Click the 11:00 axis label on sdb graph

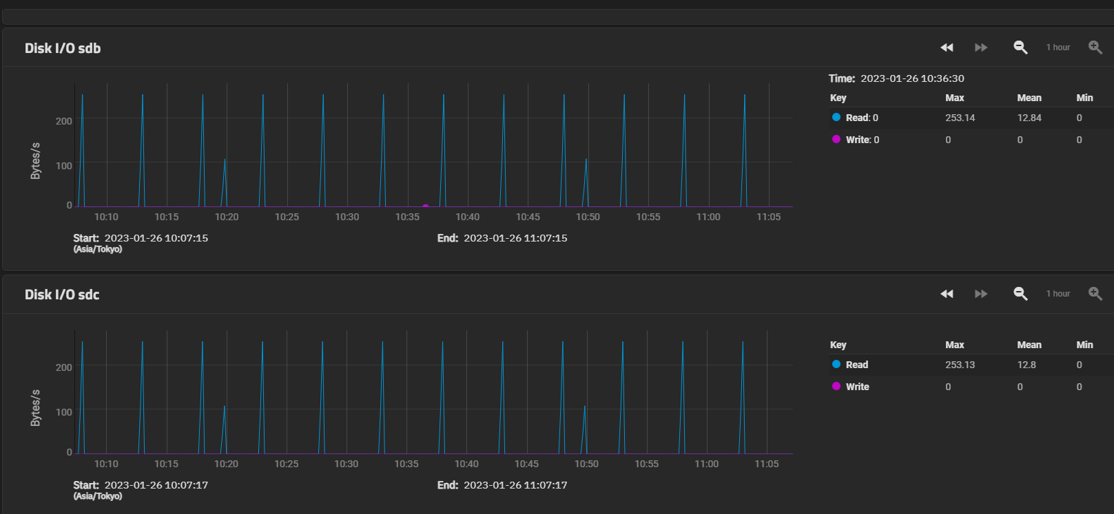point(708,217)
